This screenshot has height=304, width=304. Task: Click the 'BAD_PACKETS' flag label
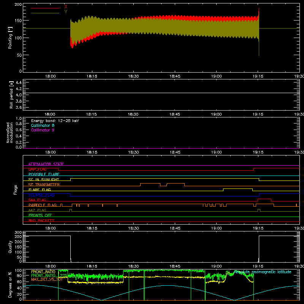point(41,220)
